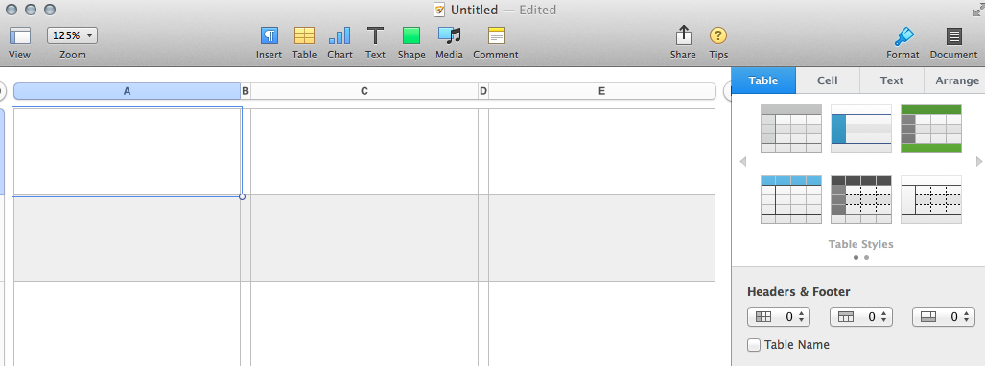The image size is (985, 366).
Task: Add a Table from toolbar
Action: (304, 35)
